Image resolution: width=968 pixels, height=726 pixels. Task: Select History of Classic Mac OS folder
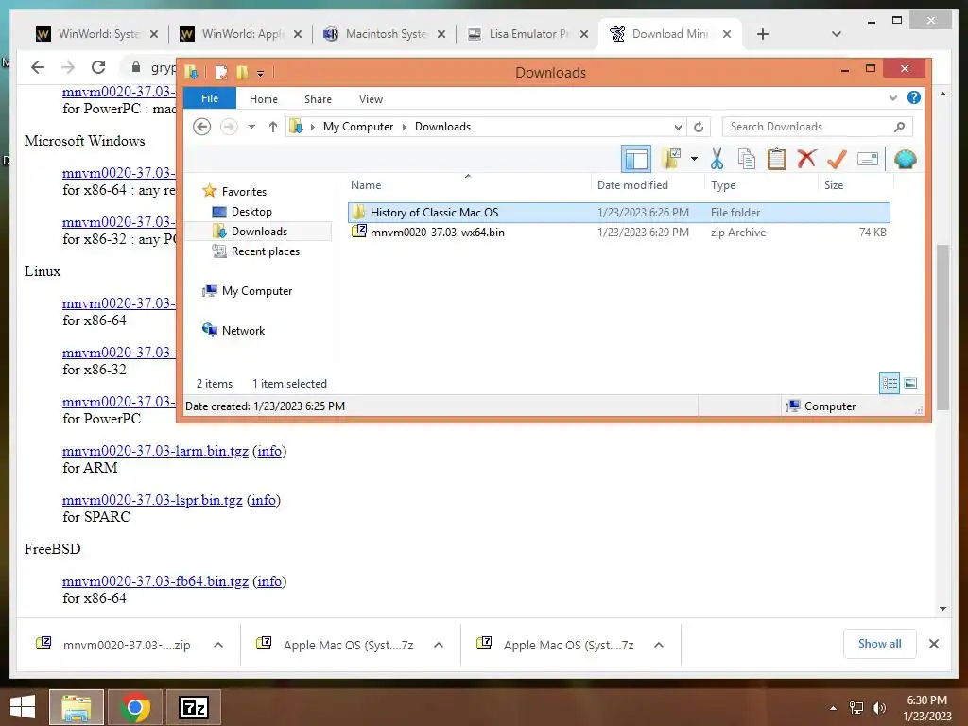(x=619, y=213)
